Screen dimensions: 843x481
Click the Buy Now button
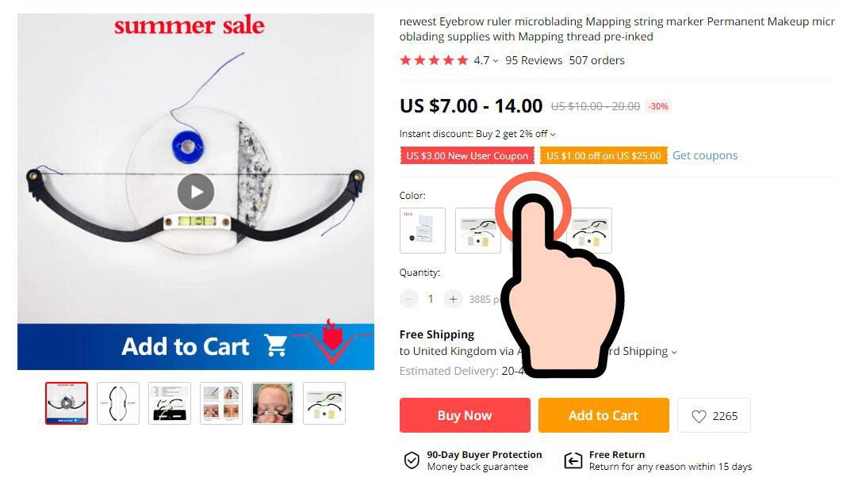pyautogui.click(x=465, y=415)
